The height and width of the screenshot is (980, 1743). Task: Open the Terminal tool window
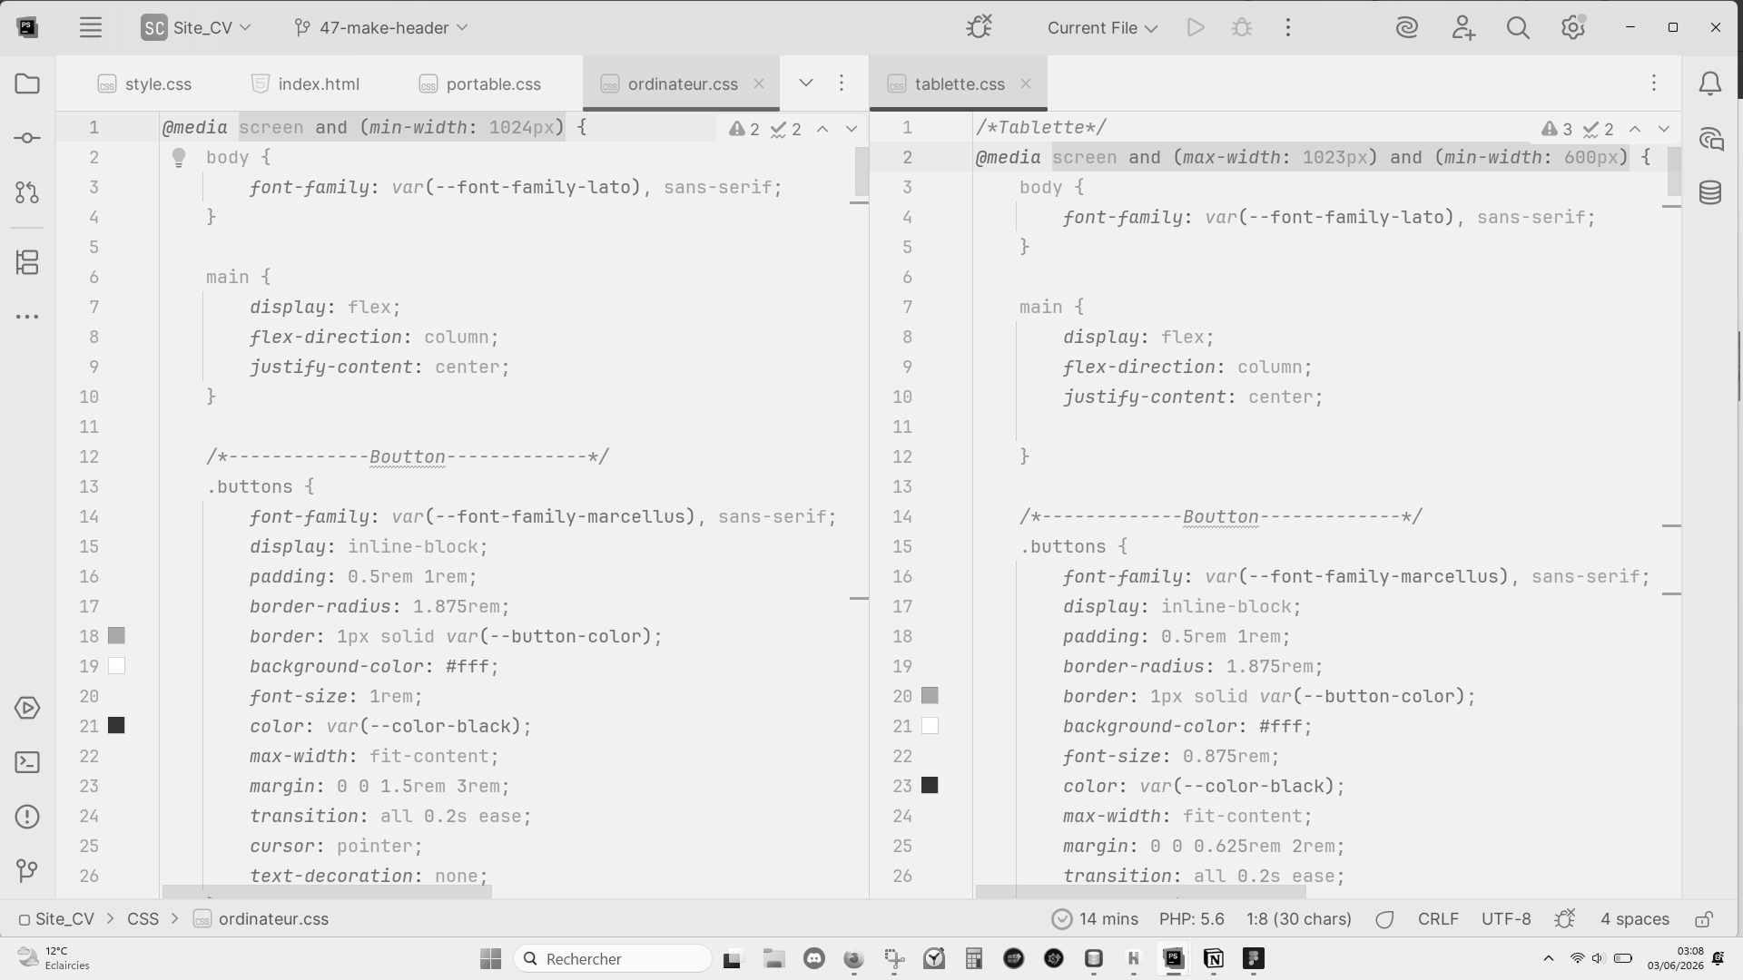click(27, 762)
